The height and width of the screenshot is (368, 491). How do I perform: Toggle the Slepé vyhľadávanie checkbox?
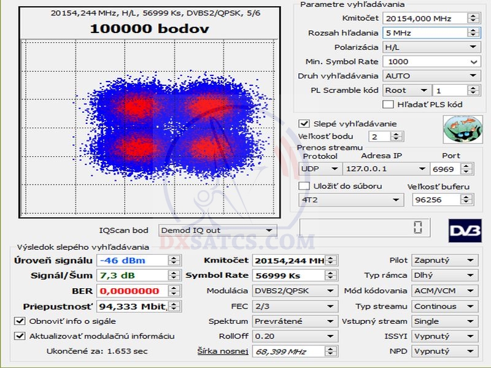point(304,123)
